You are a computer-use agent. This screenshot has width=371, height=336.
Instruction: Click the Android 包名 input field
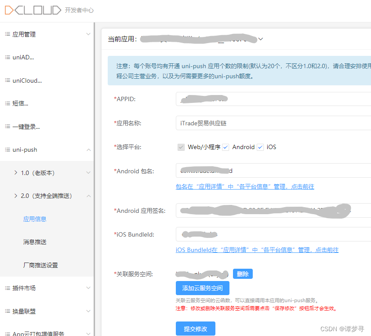click(x=273, y=171)
